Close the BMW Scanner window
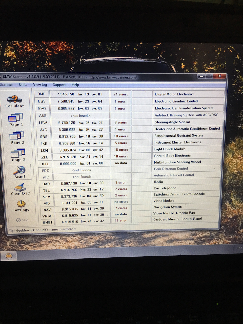 click(x=219, y=76)
